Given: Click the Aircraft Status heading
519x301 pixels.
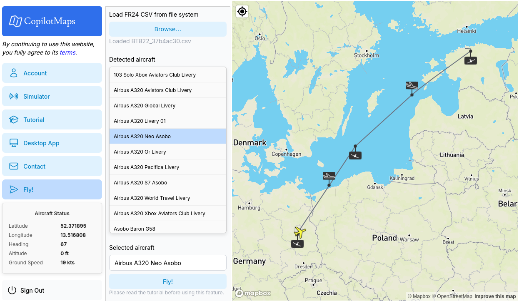Looking at the screenshot, I should point(52,214).
